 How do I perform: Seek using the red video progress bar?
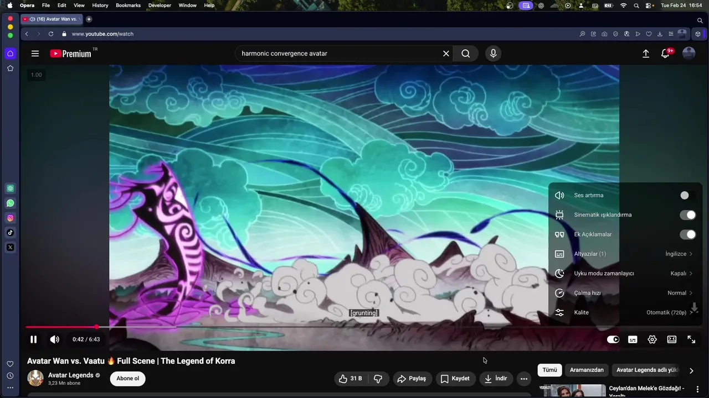click(61, 327)
